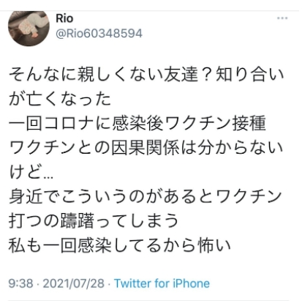The image size is (302, 301).
Task: Select the word 躊躇 in the tweet
Action: pos(77,220)
